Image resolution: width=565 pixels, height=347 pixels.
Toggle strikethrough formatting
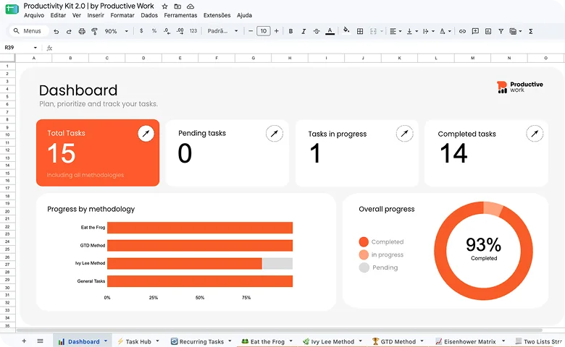(x=317, y=31)
